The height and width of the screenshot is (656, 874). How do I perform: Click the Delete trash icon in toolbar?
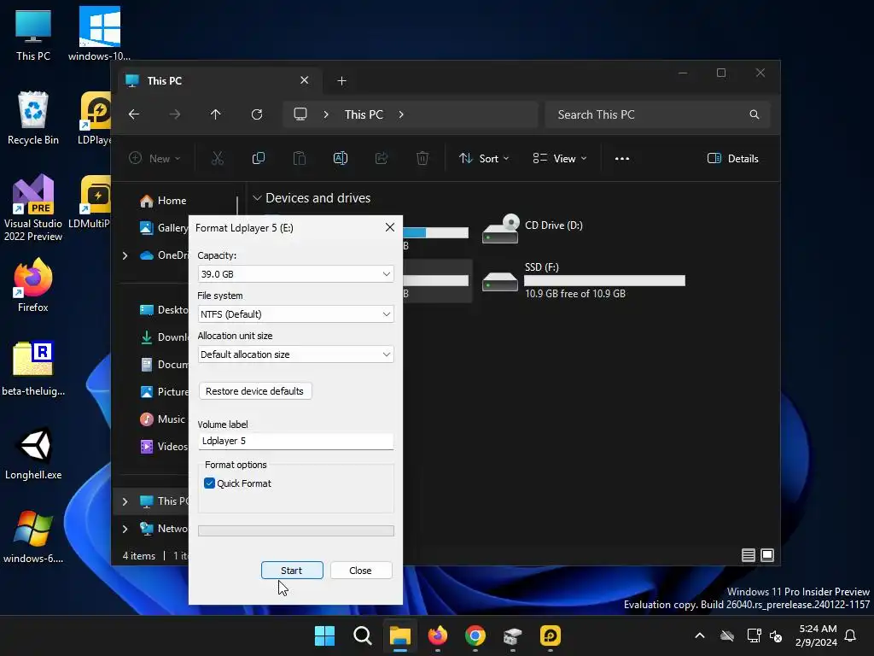point(422,158)
